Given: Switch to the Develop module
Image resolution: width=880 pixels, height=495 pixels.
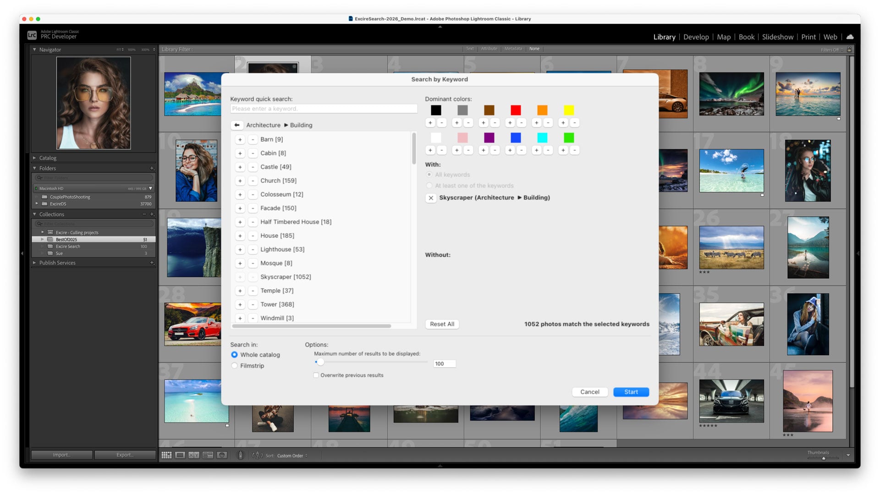Looking at the screenshot, I should (x=696, y=37).
